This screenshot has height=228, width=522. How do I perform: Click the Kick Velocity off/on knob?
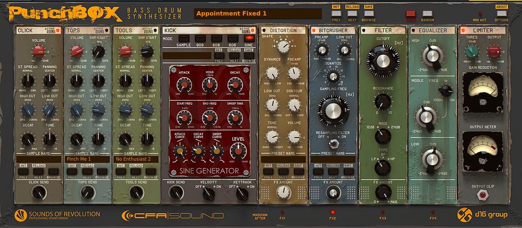[209, 193]
